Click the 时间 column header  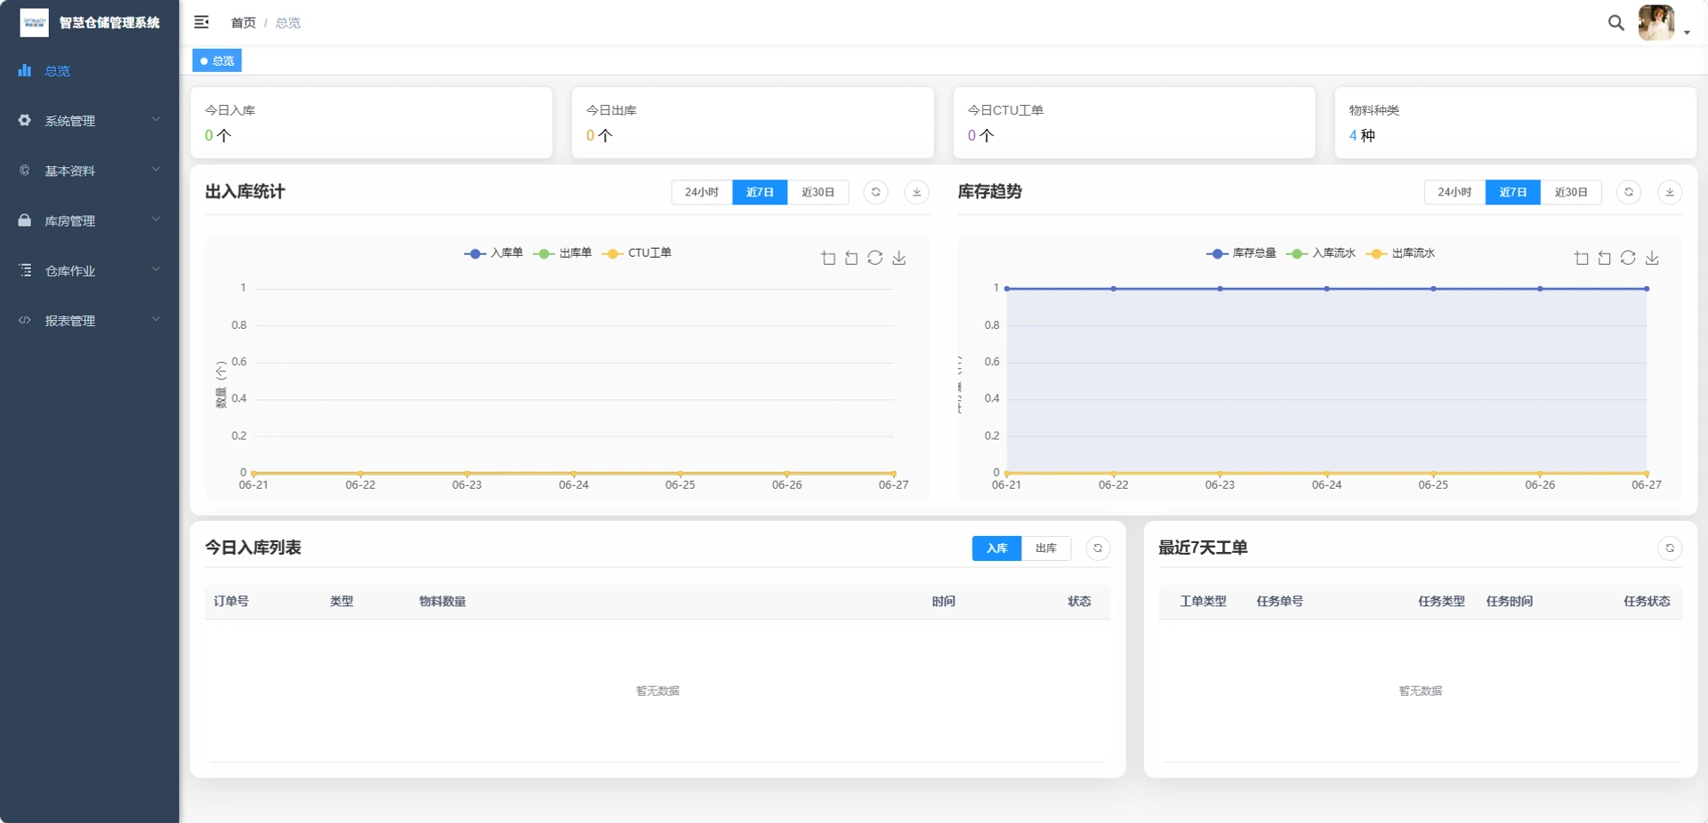943,602
